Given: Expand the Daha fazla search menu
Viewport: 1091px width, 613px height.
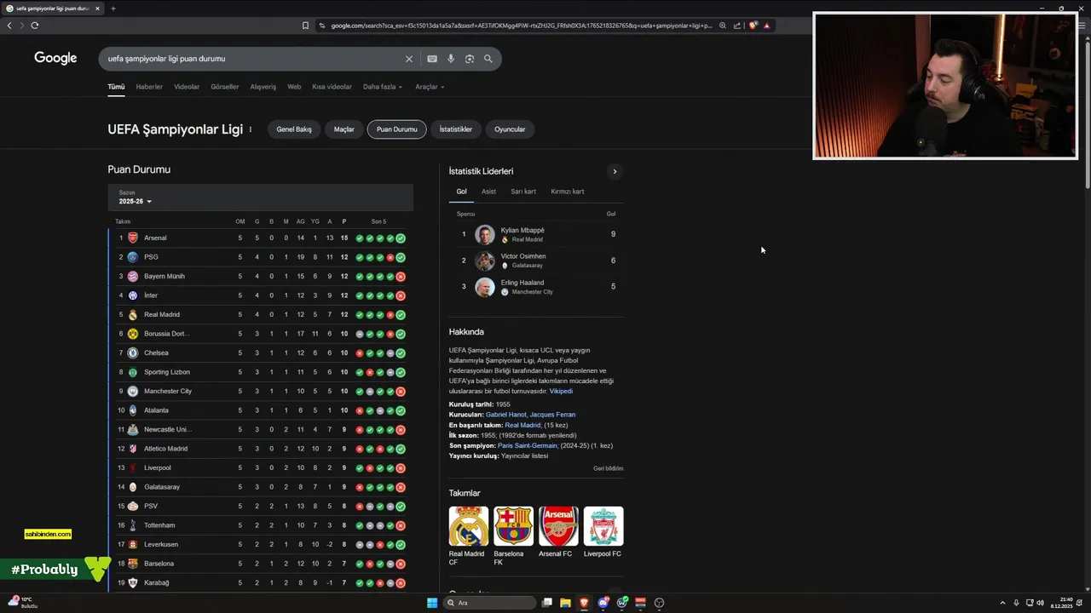Looking at the screenshot, I should tap(382, 87).
